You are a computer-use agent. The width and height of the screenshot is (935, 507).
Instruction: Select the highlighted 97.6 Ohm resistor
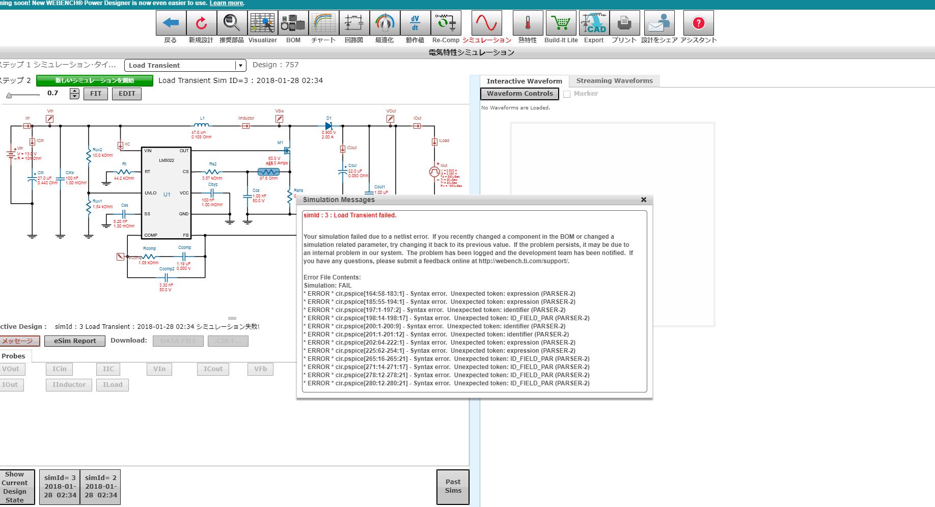pyautogui.click(x=268, y=172)
